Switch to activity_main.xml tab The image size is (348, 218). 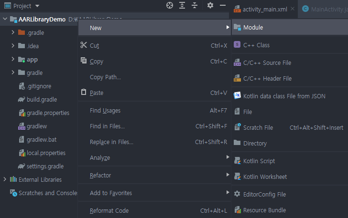point(265,10)
